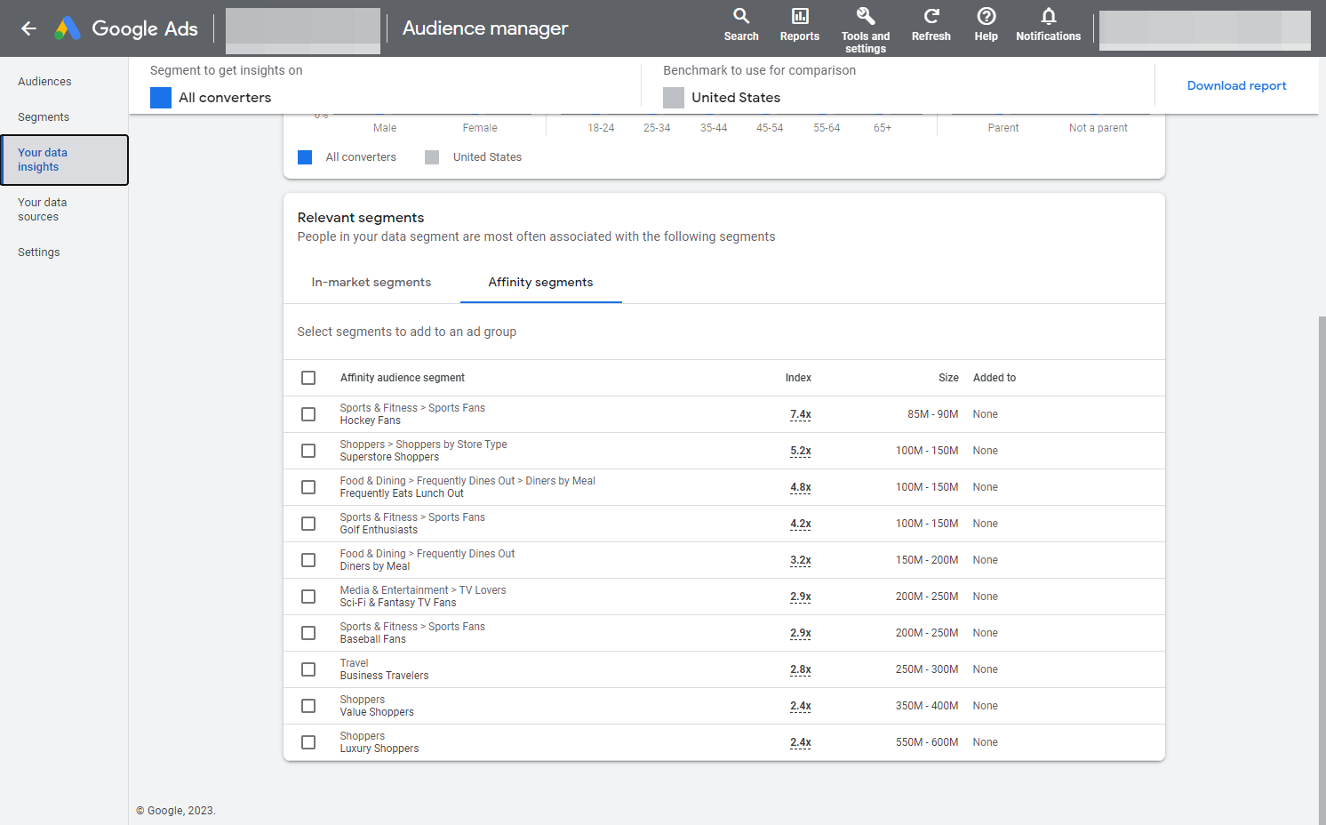Switch to In-market segments tab
1326x825 pixels.
(371, 282)
